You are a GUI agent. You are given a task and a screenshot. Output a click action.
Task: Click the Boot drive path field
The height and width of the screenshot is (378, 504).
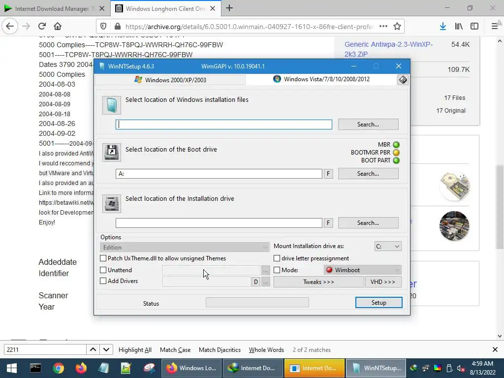tap(219, 174)
